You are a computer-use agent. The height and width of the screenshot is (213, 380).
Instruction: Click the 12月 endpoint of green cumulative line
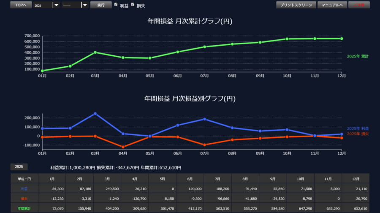pos(342,38)
